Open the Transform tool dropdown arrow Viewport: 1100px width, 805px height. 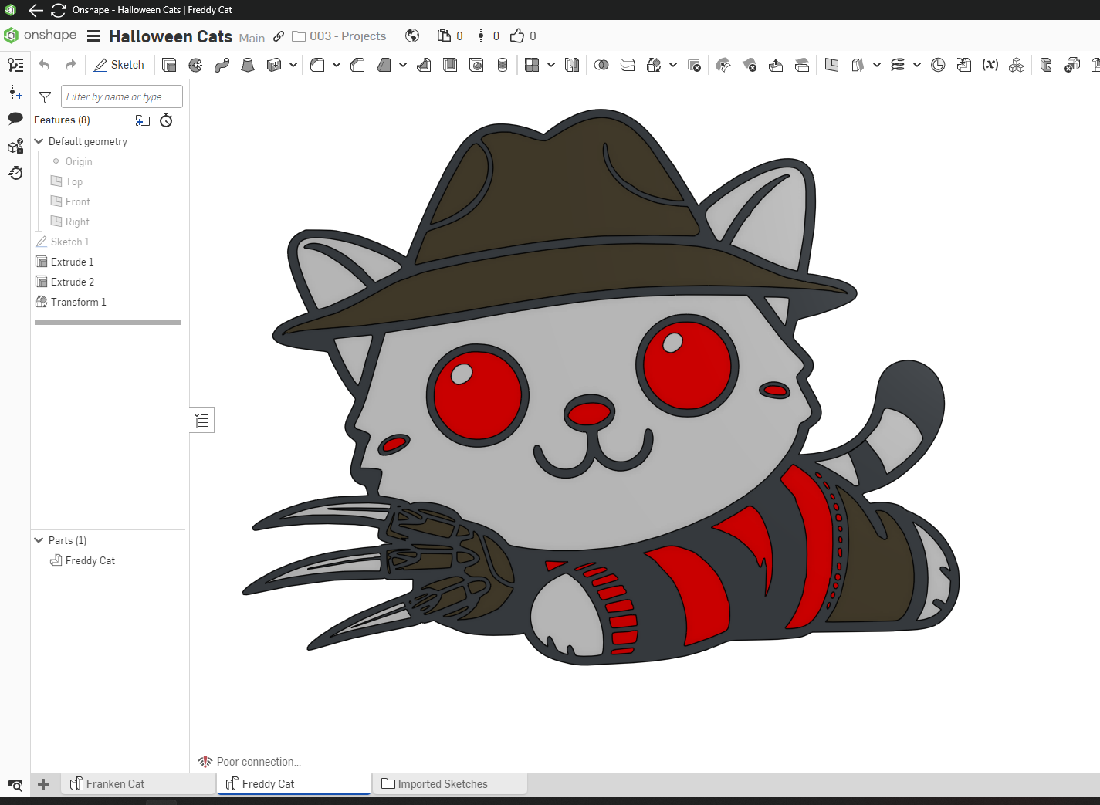click(673, 65)
